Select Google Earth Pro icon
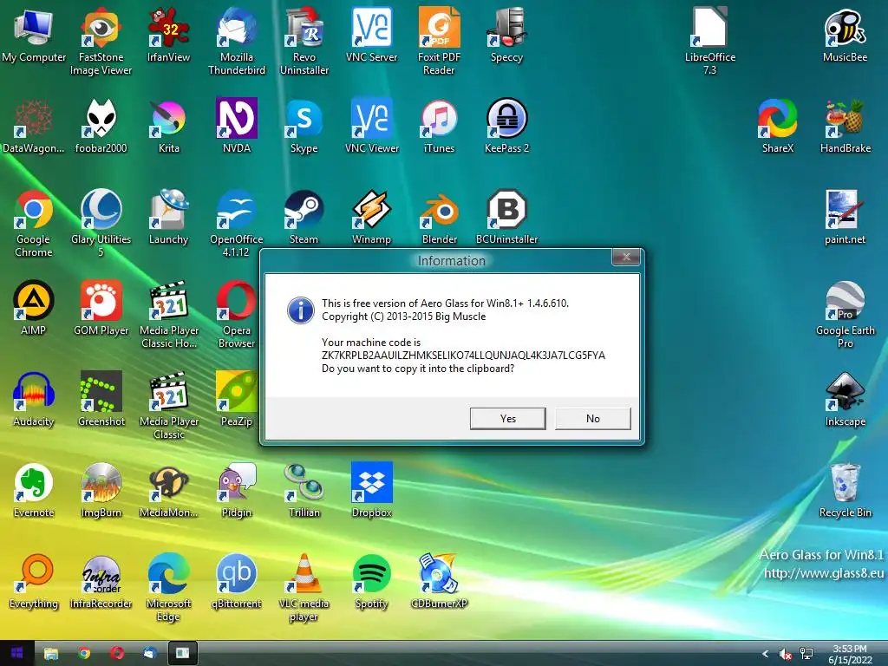888x666 pixels. 845,314
